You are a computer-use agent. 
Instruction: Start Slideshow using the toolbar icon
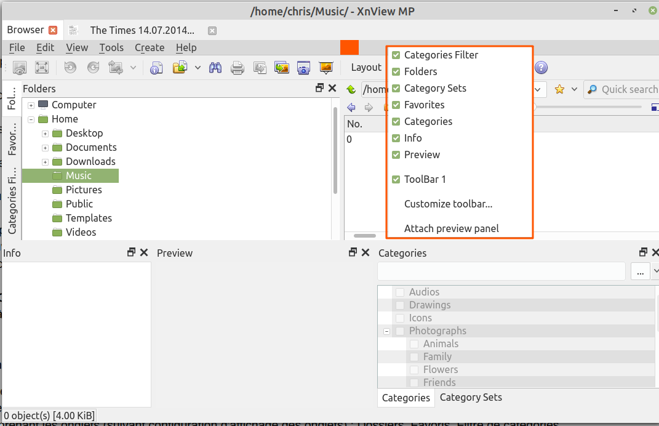(326, 68)
